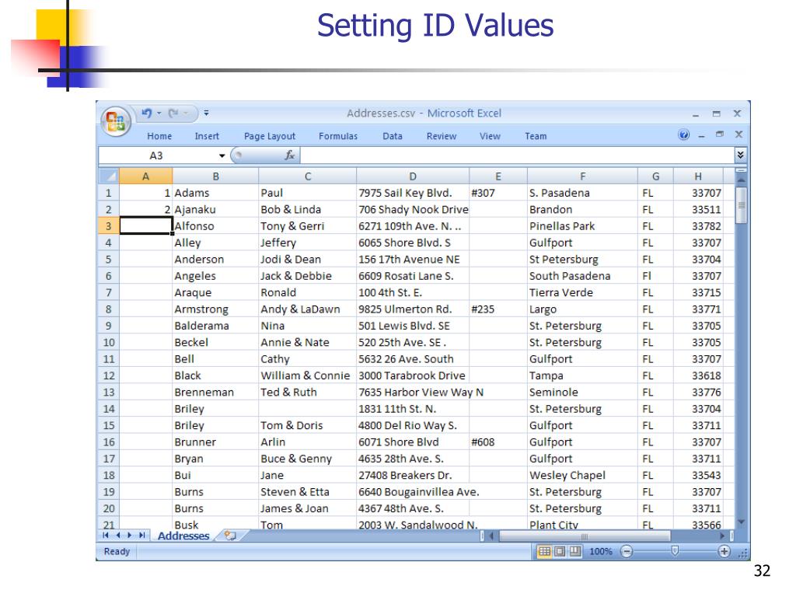Select column F header
The image size is (796, 597).
click(x=583, y=176)
